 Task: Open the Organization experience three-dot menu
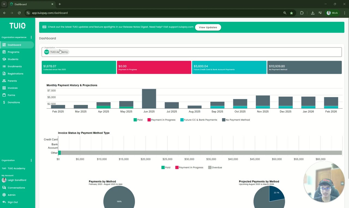(x=31, y=37)
